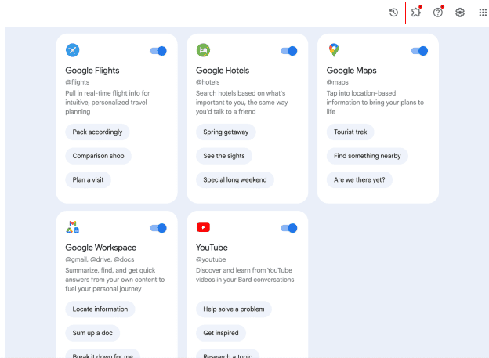Click the Special long weekend chip
The width and height of the screenshot is (489, 358).
tap(235, 180)
